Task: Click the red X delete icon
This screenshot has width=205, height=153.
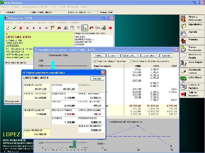Action: (x=21, y=28)
